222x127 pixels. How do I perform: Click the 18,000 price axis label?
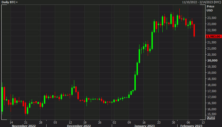tap(212, 85)
